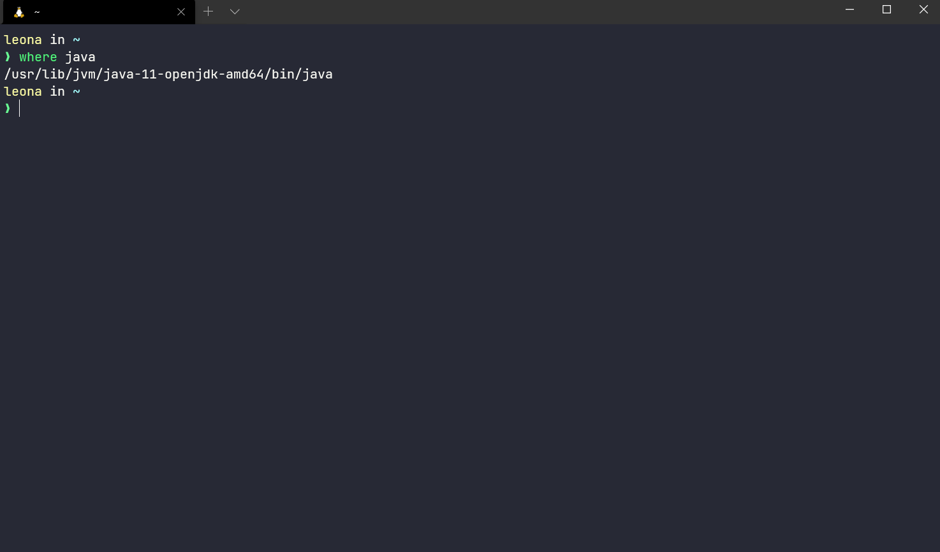Maximize the terminal window
Image resolution: width=940 pixels, height=552 pixels.
[x=886, y=10]
